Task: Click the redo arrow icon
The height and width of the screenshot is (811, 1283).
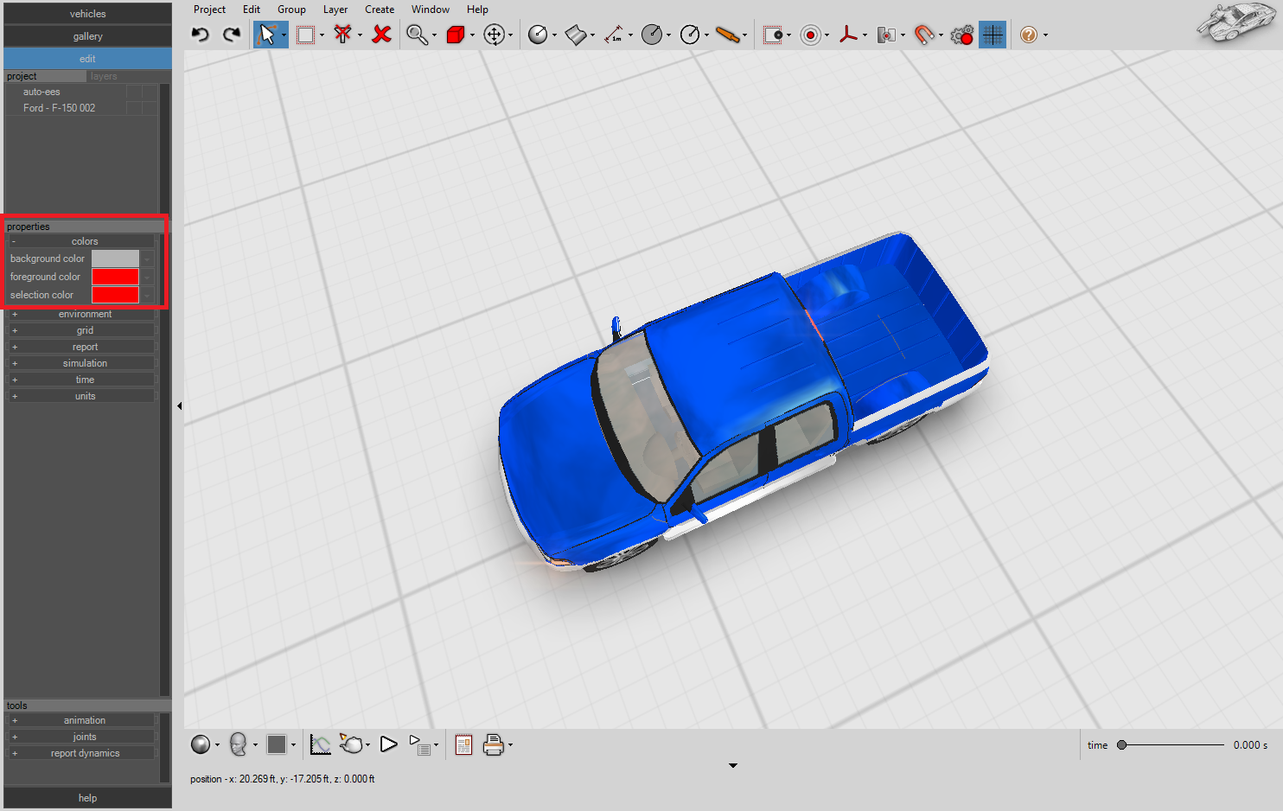Action: click(x=231, y=35)
